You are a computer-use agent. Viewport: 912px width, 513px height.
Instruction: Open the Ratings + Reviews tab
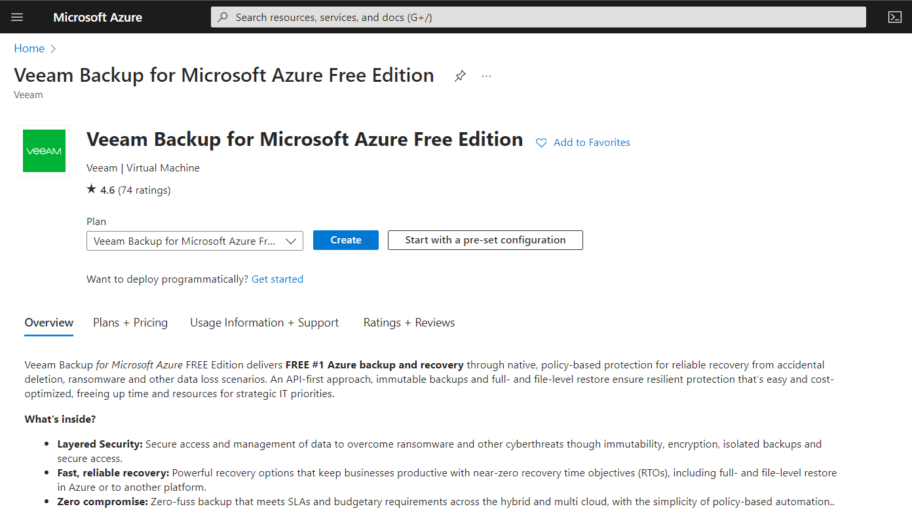[409, 323]
